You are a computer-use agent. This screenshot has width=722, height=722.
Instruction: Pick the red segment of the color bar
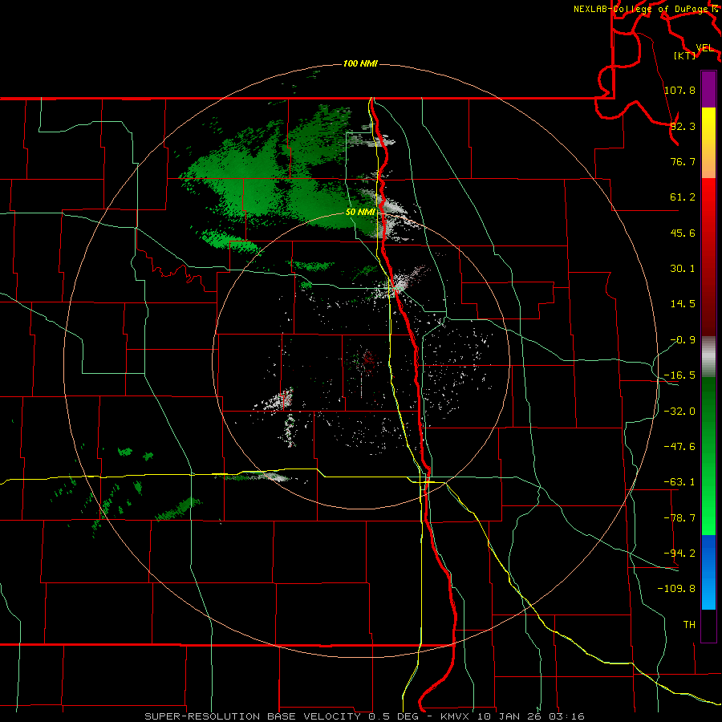click(708, 257)
